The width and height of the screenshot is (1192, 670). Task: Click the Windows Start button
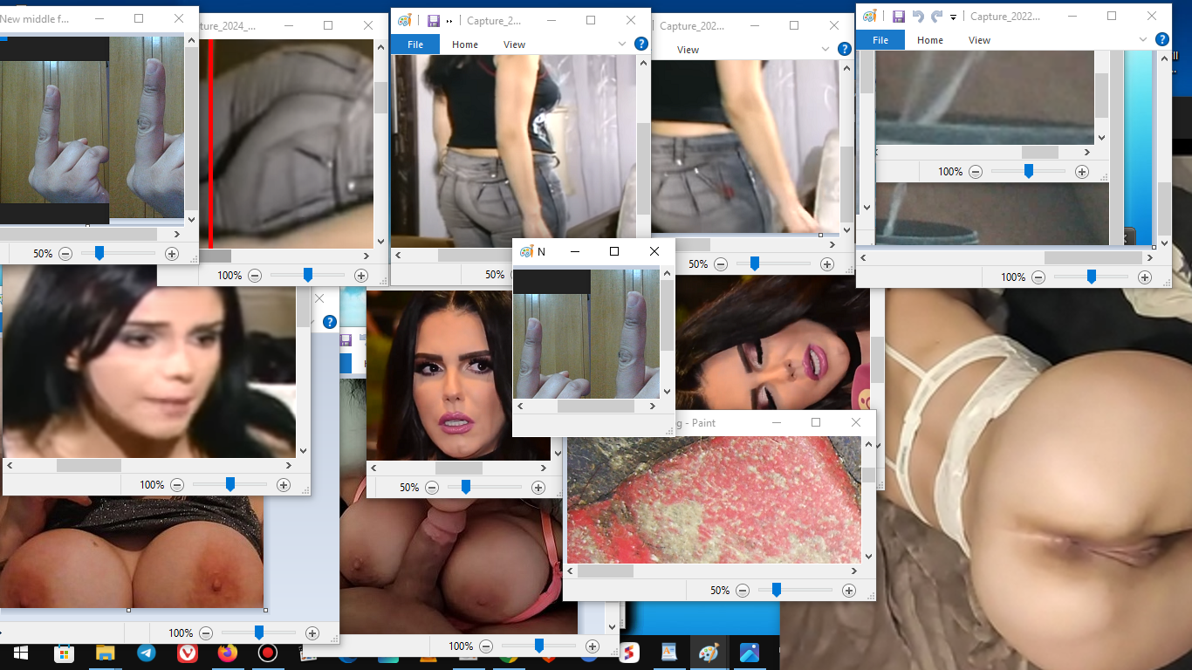pyautogui.click(x=21, y=653)
